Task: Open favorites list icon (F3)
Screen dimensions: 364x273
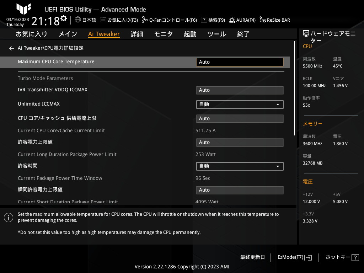Action: click(103, 20)
